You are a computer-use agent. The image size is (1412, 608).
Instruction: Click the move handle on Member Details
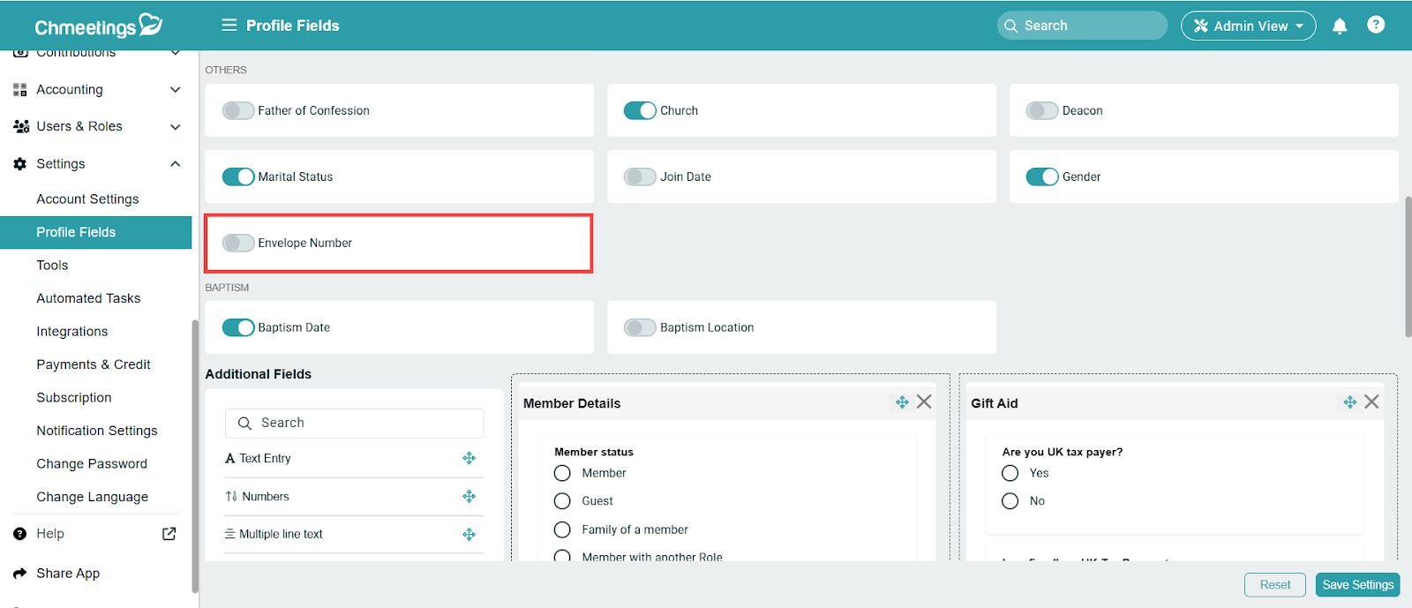pyautogui.click(x=902, y=402)
